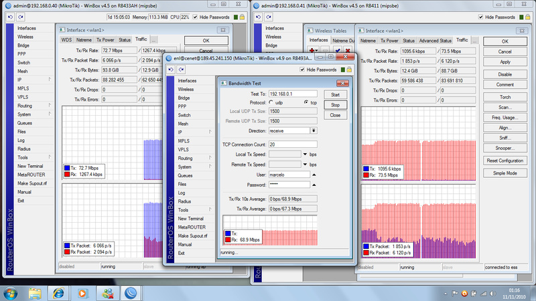Image resolution: width=536 pixels, height=301 pixels.
Task: Select the tcp protocol radio button
Action: pos(305,103)
